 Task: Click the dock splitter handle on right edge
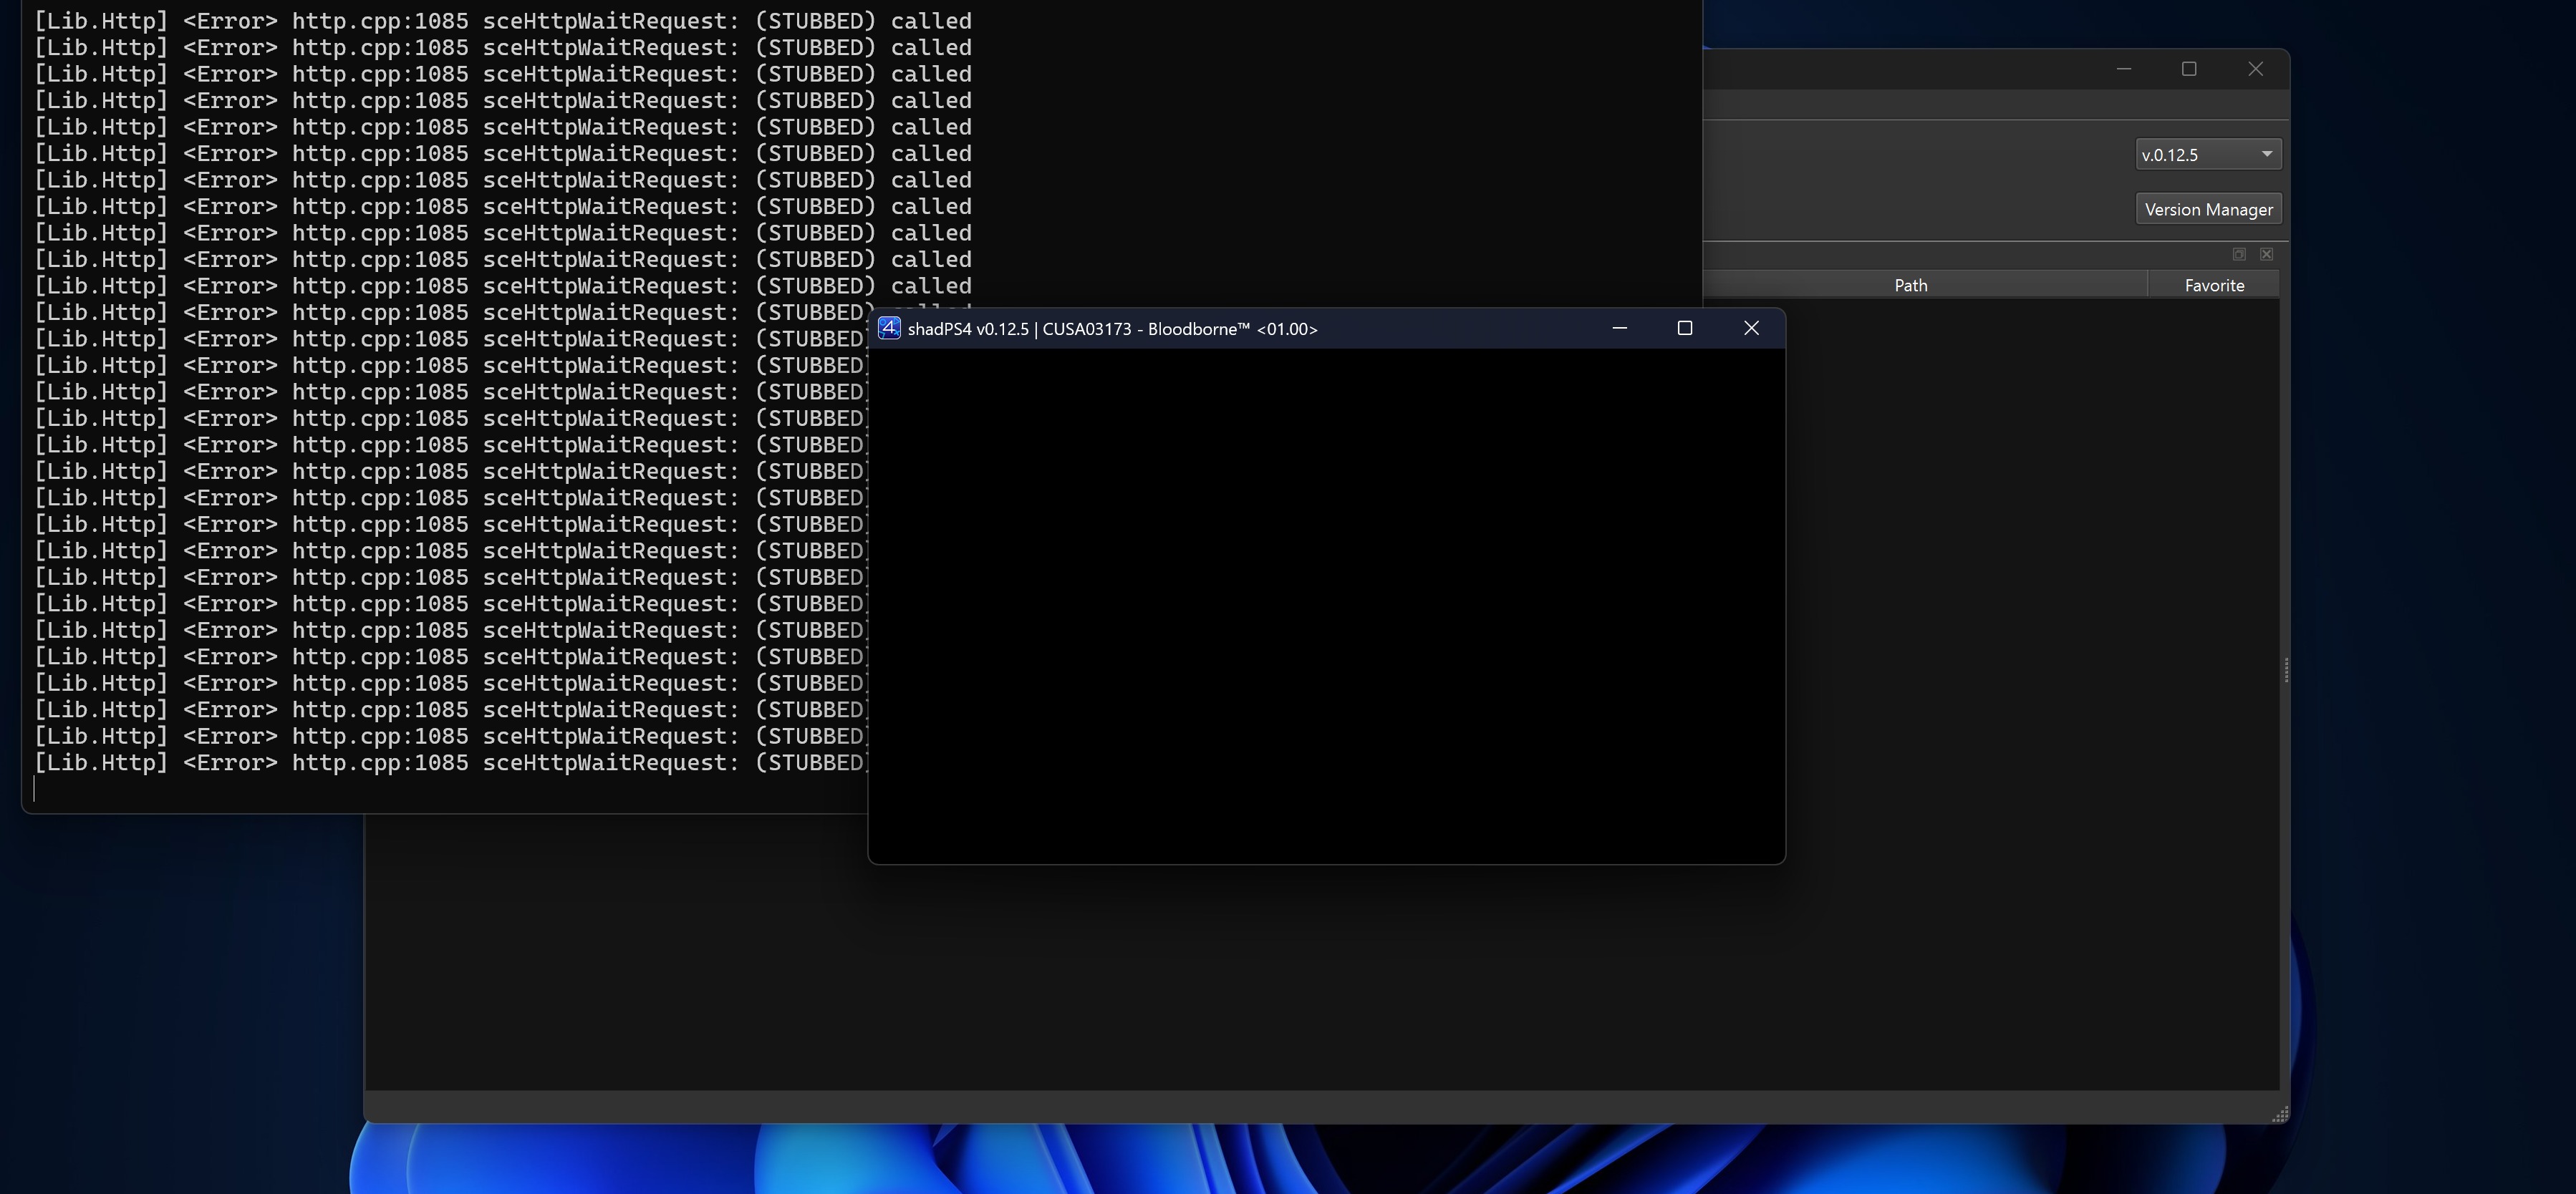click(x=2286, y=669)
